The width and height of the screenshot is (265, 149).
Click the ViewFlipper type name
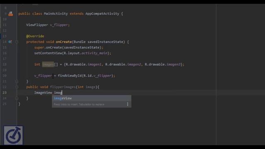coord(37,25)
